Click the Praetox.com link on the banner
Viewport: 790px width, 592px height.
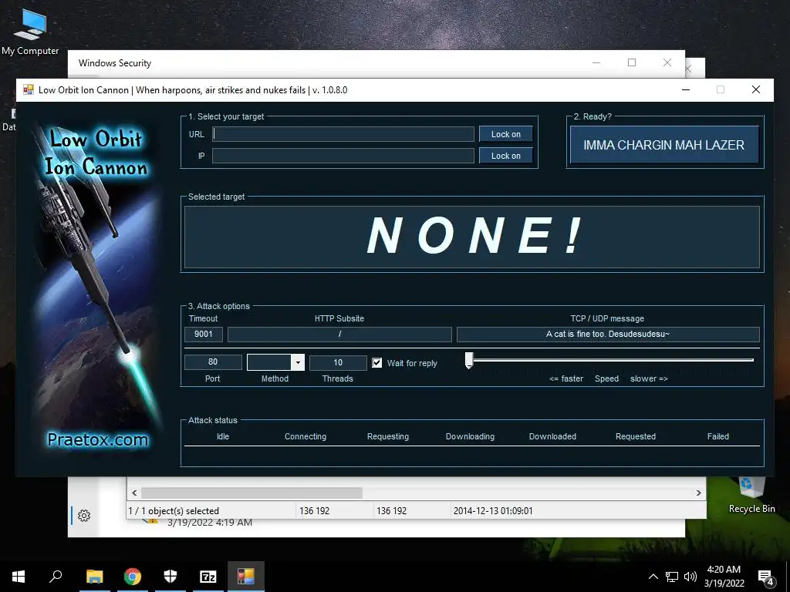point(98,439)
